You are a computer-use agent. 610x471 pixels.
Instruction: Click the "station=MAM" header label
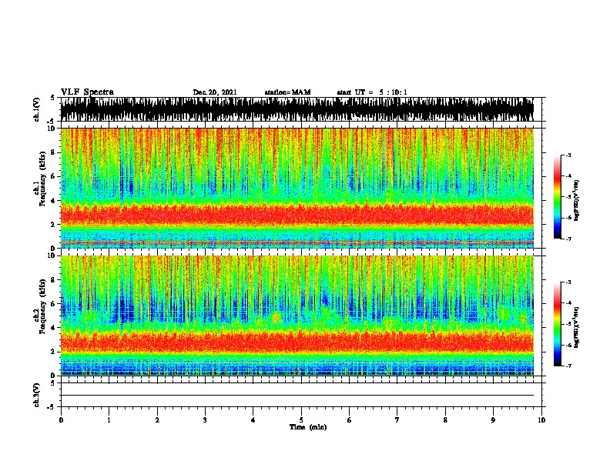[287, 92]
